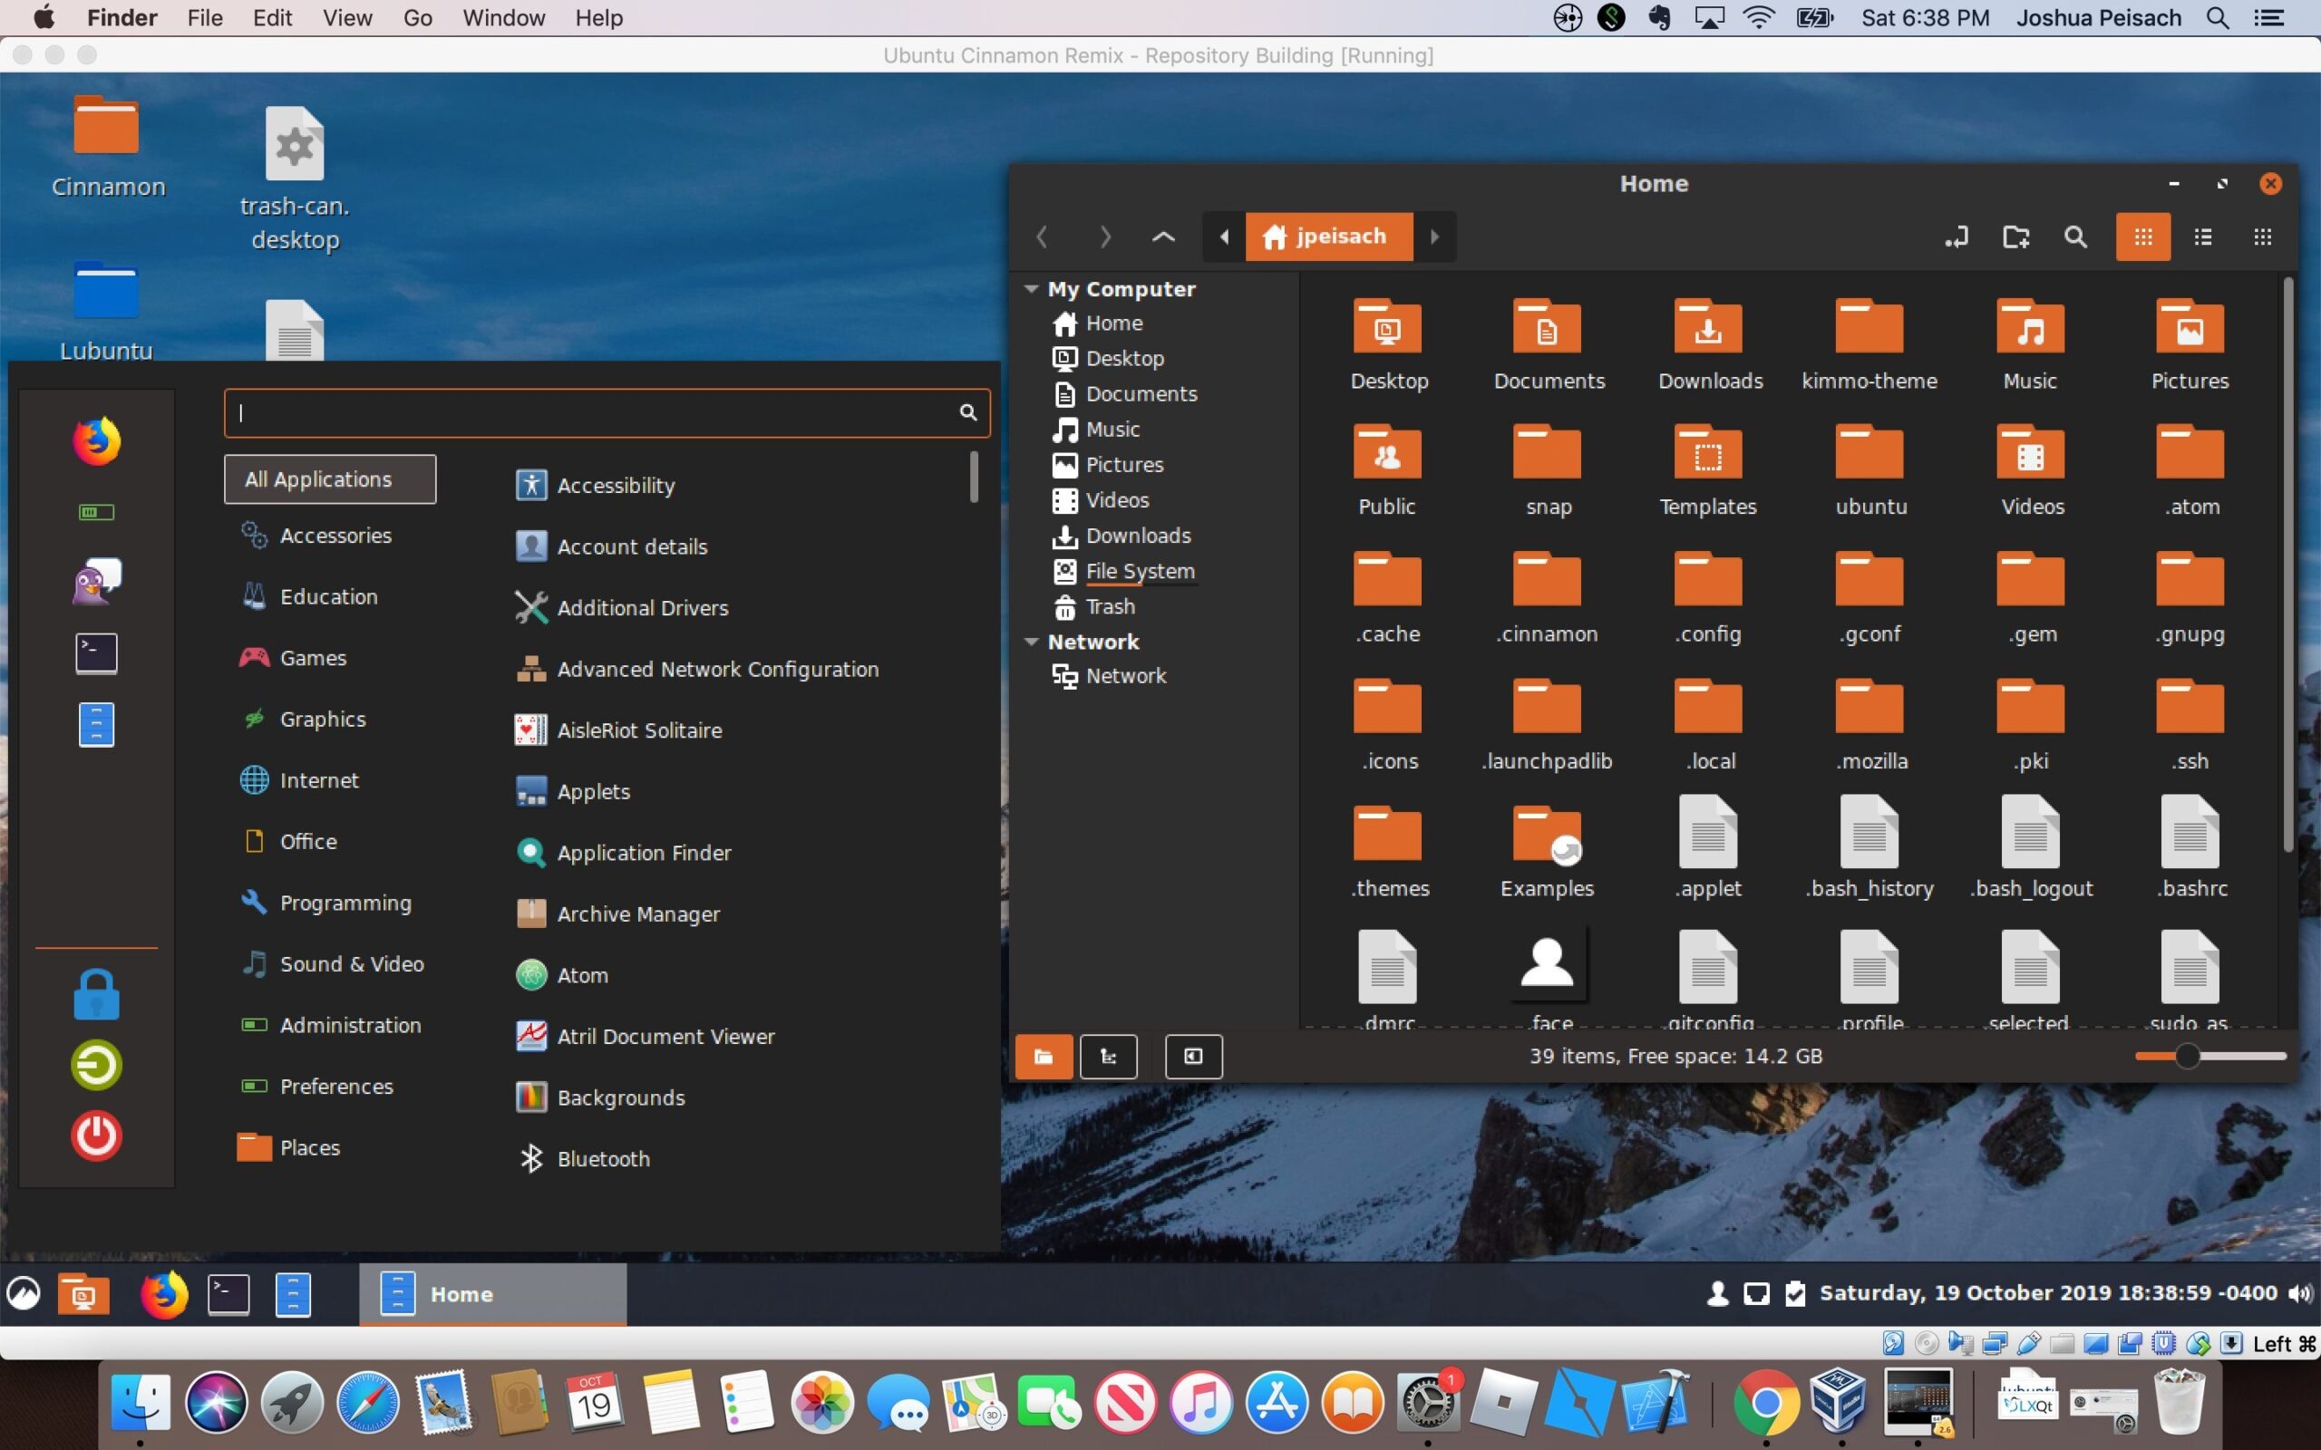Open Terminal from the menu favorites sidebar
2321x1450 pixels.
click(x=97, y=653)
